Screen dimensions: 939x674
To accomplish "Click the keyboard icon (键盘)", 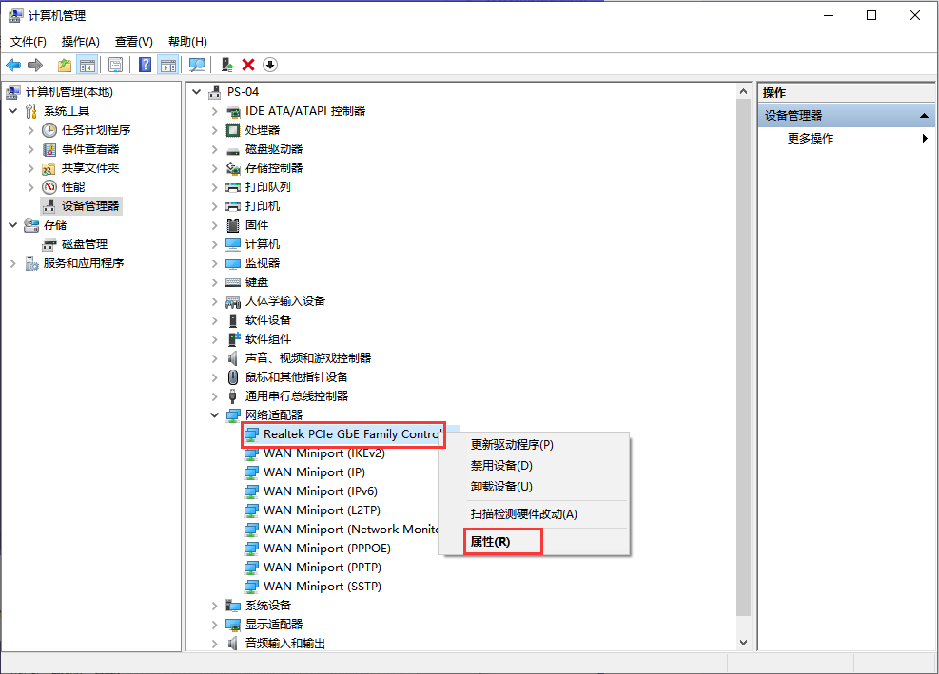I will [233, 282].
